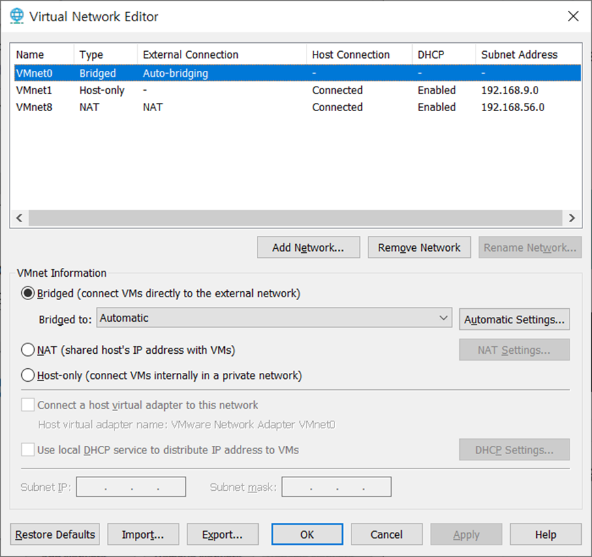This screenshot has height=557, width=592.
Task: Click VMnet1 Connected host connection cell
Action: point(337,90)
